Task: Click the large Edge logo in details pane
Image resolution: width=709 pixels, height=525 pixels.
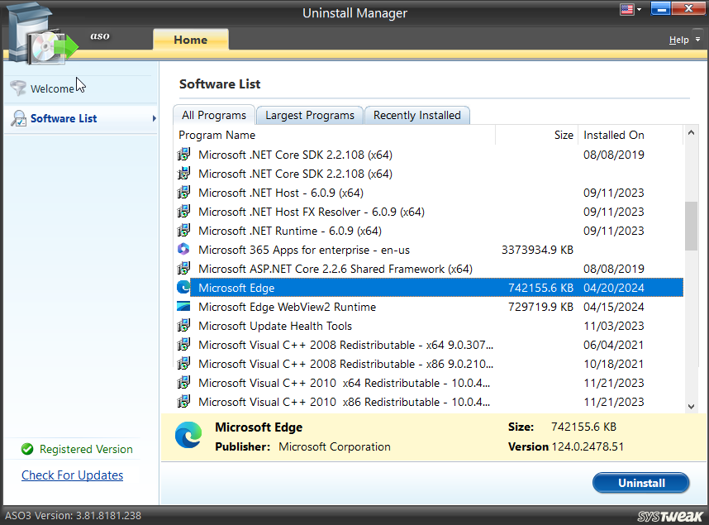Action: click(188, 436)
